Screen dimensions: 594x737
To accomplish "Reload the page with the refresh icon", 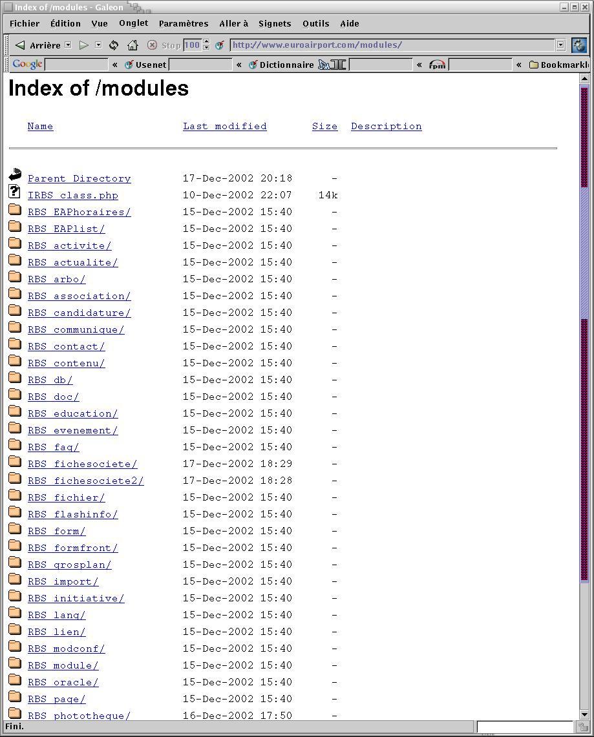I will point(114,45).
